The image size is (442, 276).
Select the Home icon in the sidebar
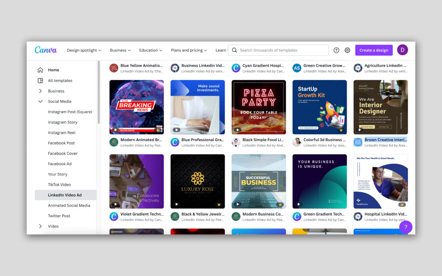(x=41, y=70)
